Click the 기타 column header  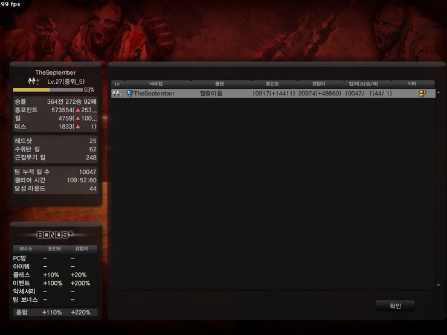[411, 84]
